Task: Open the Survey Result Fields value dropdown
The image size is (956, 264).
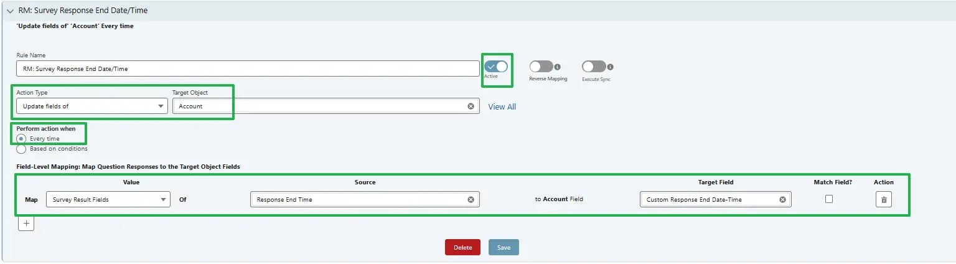Action: (x=108, y=199)
